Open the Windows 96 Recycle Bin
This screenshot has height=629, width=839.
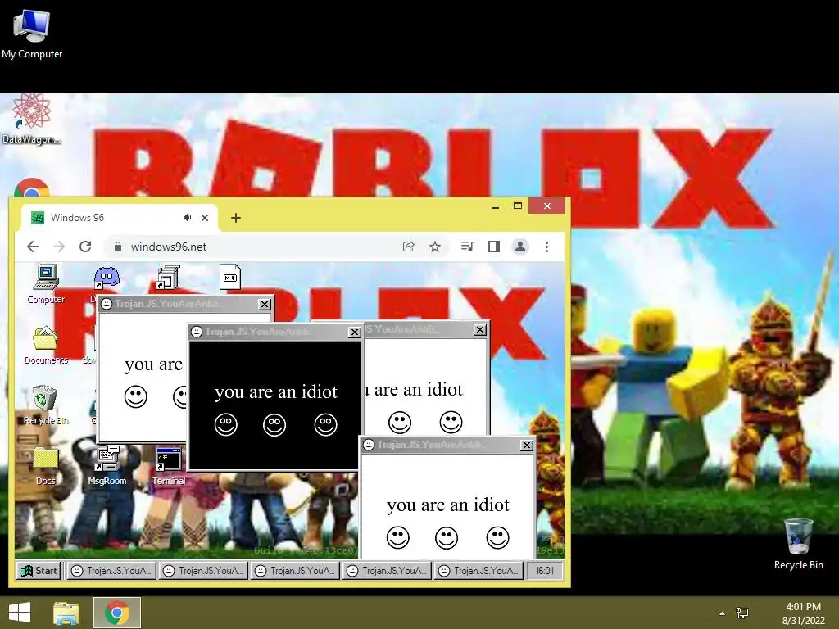click(46, 405)
